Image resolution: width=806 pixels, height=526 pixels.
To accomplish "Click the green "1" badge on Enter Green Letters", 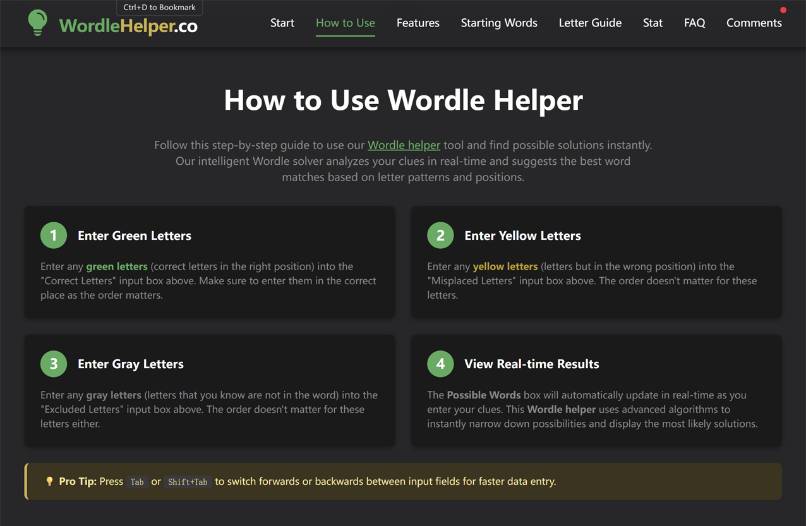I will tap(54, 235).
